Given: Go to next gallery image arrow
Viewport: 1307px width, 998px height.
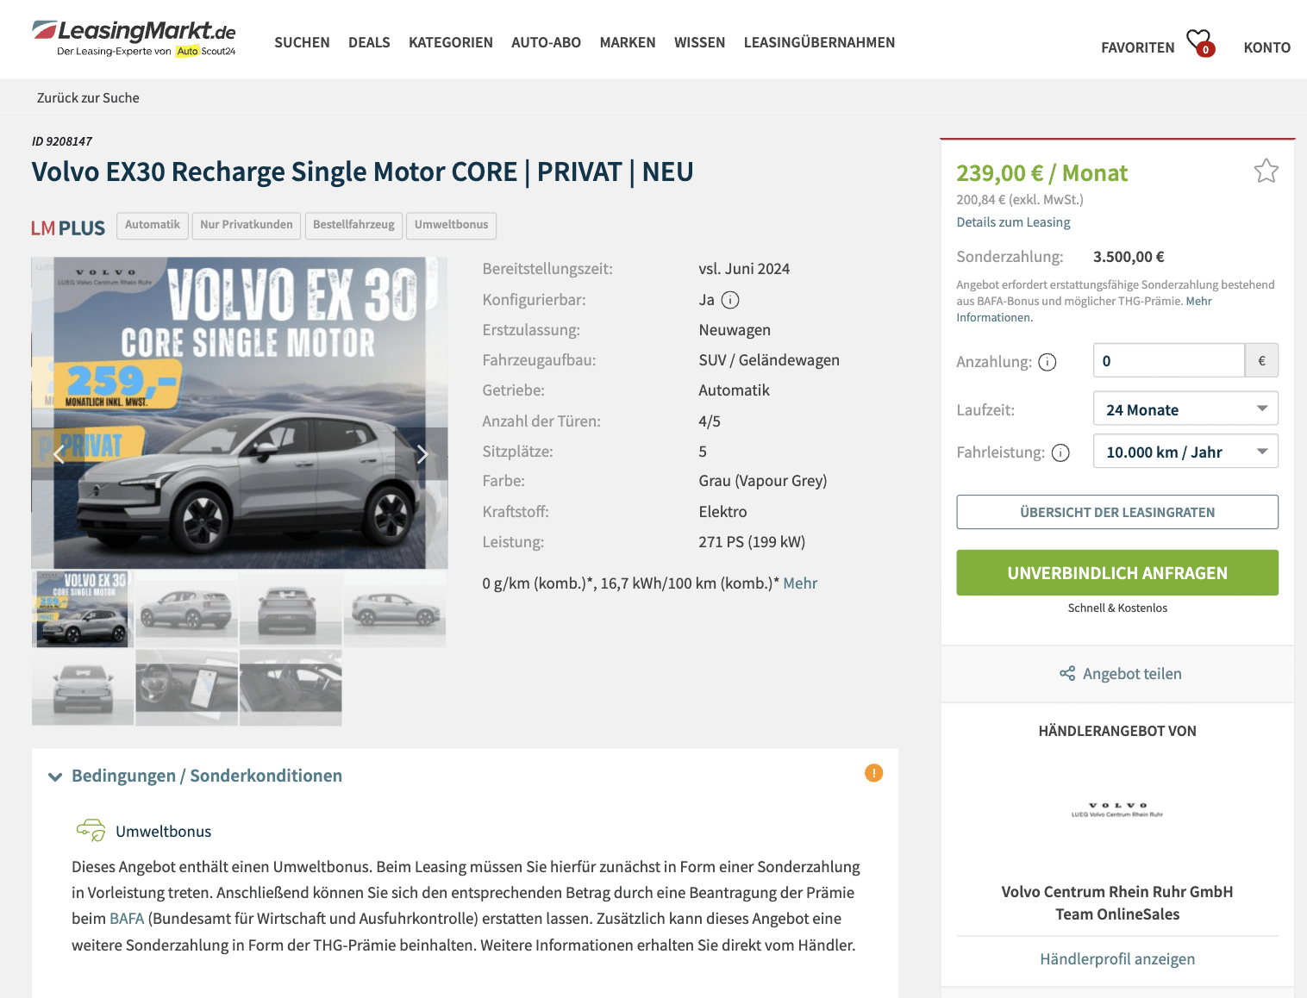Looking at the screenshot, I should [422, 454].
